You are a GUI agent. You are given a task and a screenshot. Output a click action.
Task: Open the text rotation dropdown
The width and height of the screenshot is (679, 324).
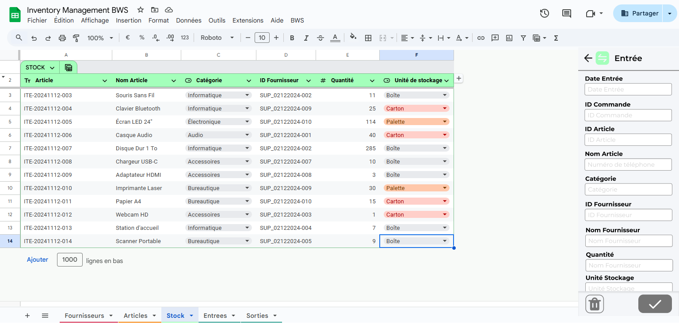point(462,38)
